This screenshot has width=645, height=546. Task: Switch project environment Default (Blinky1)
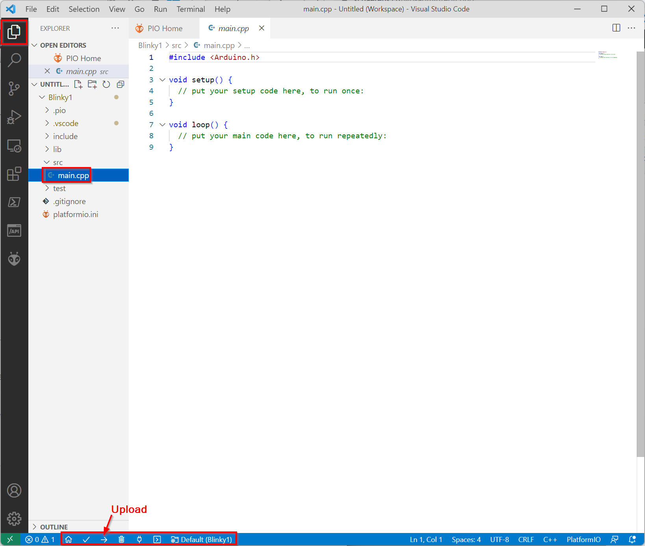202,539
